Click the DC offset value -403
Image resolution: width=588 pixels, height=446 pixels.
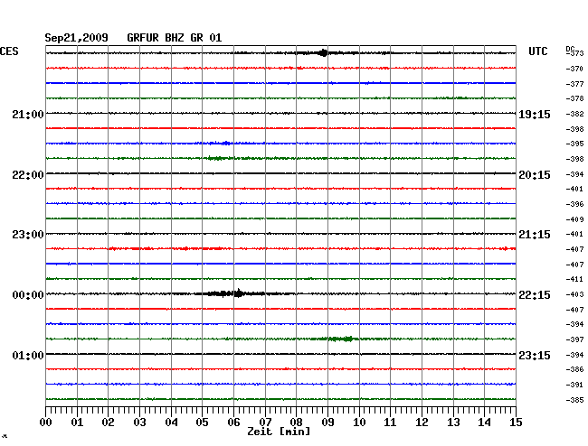(x=574, y=294)
